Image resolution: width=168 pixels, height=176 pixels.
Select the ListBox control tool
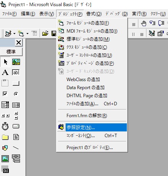pos(16,105)
